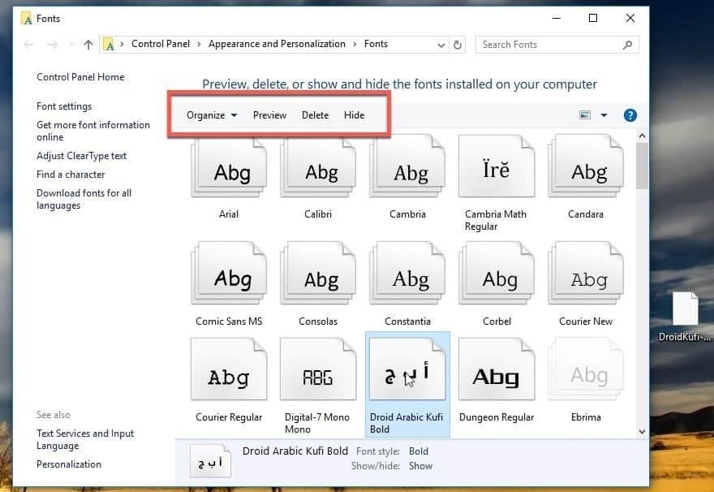
Task: Click the Cambria Math Regular font icon
Action: (496, 169)
